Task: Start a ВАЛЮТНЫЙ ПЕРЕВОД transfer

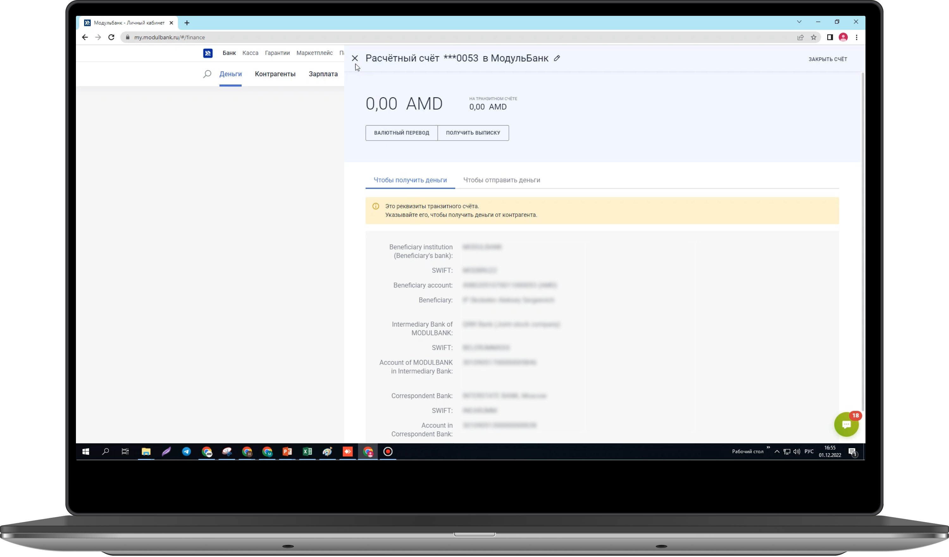Action: (401, 133)
